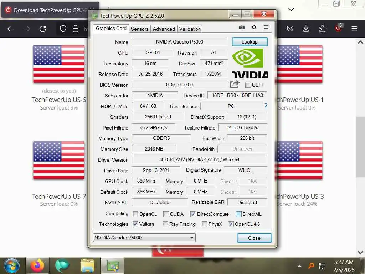The width and height of the screenshot is (365, 274).
Task: Click the orange magnifier tray icon
Action: coord(311,265)
